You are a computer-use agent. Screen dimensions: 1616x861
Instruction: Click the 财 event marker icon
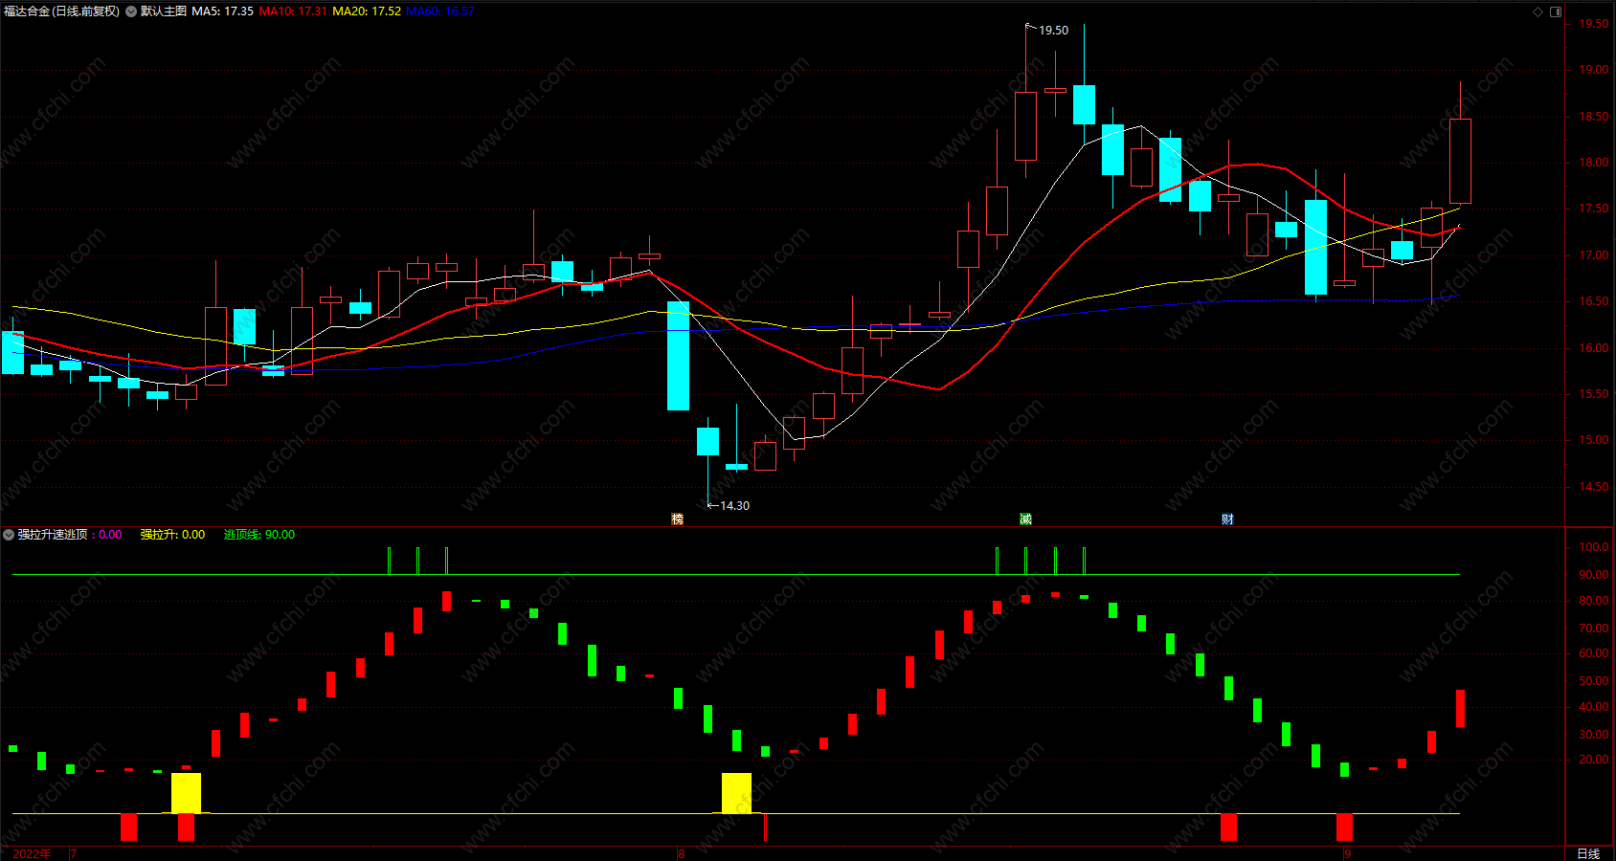click(x=1227, y=519)
